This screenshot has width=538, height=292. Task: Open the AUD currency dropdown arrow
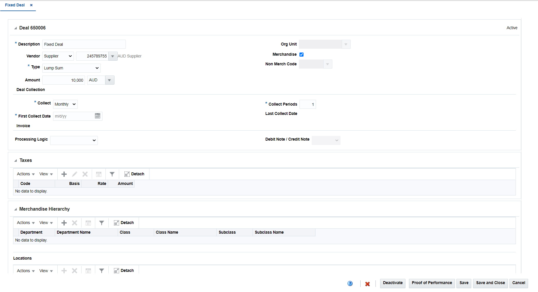click(110, 80)
